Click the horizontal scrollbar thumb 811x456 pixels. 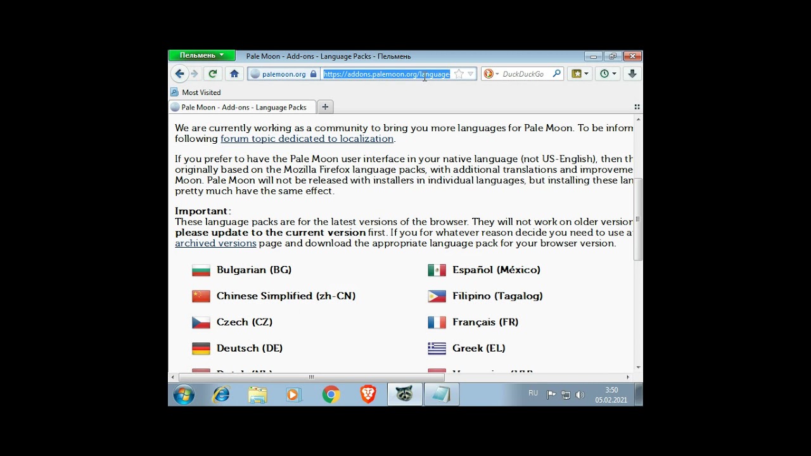[x=311, y=377]
